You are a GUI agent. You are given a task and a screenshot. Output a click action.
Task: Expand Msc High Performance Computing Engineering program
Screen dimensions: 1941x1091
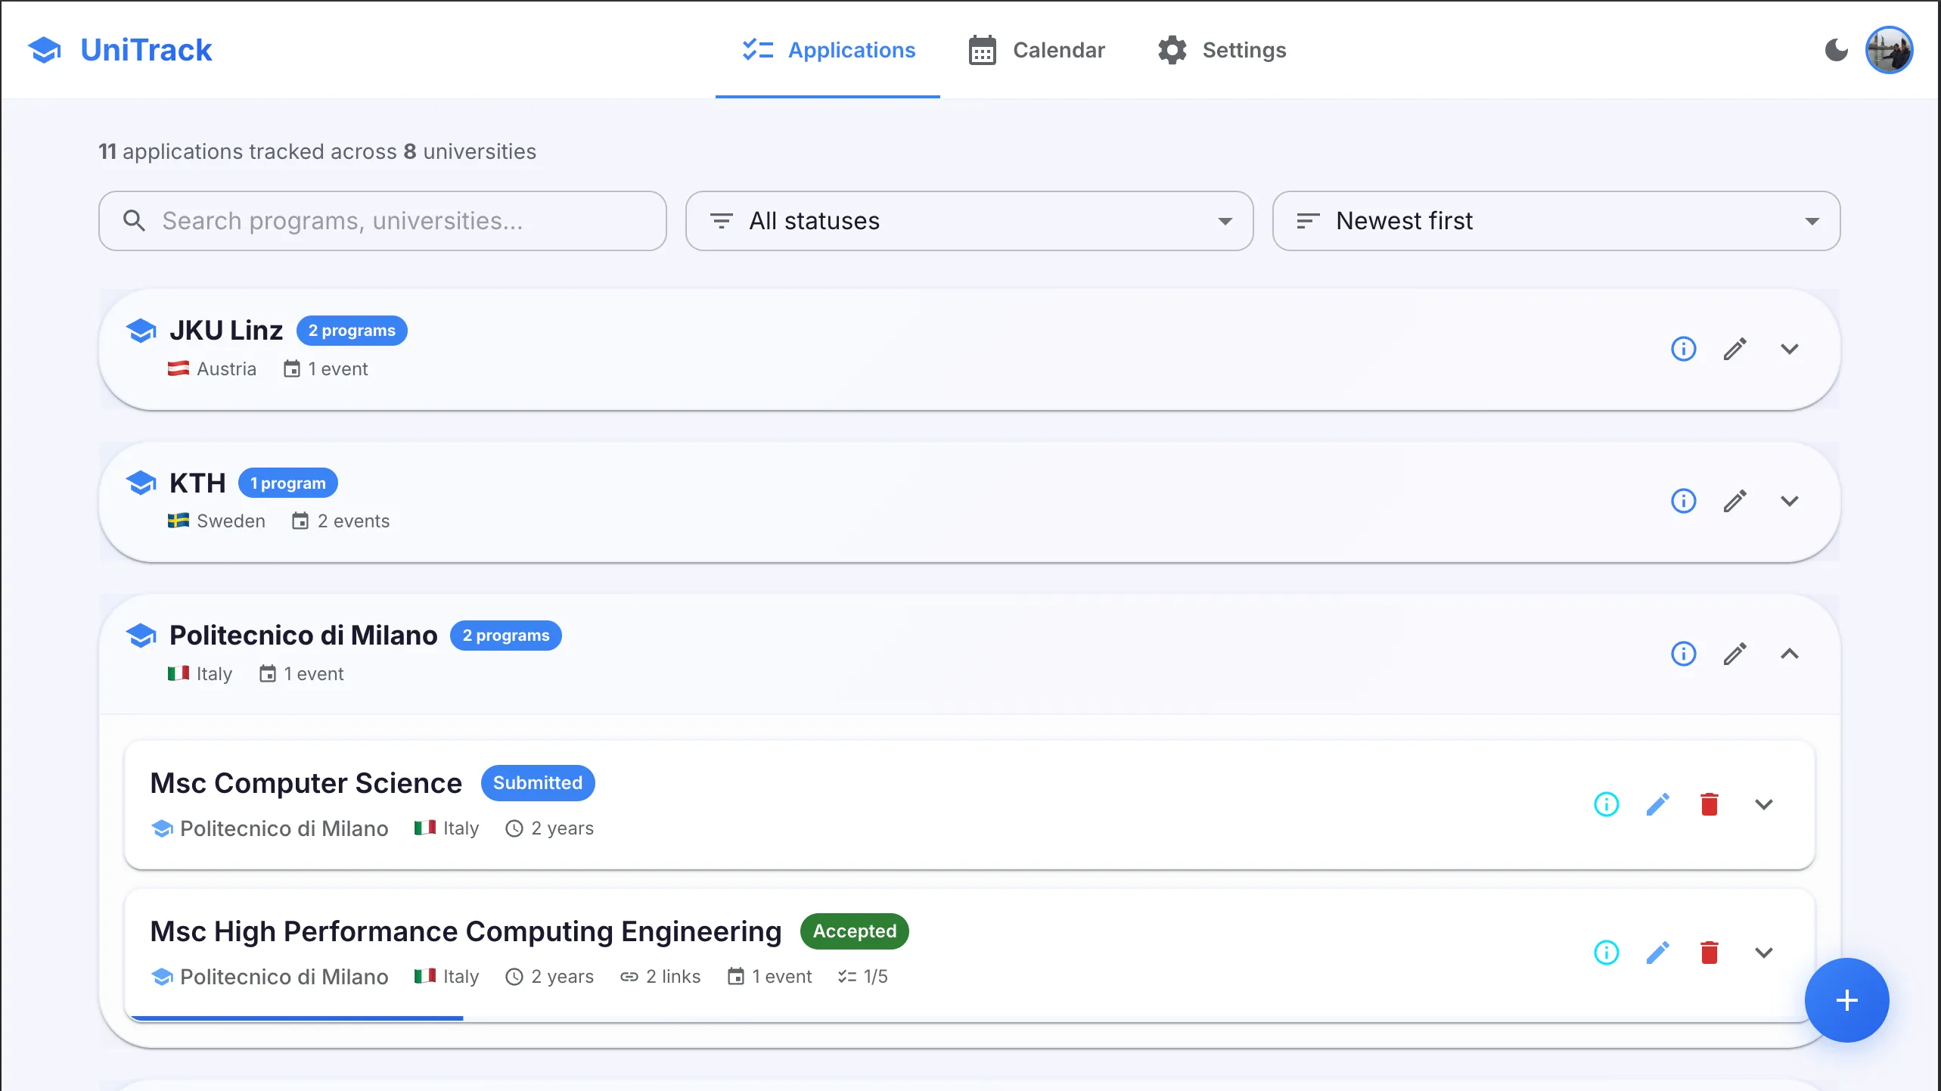click(1763, 953)
